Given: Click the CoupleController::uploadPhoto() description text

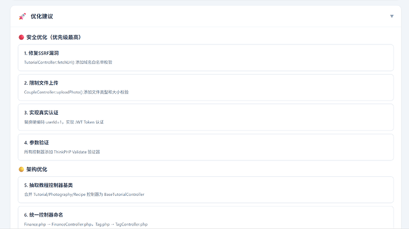Looking at the screenshot, I should [x=76, y=92].
